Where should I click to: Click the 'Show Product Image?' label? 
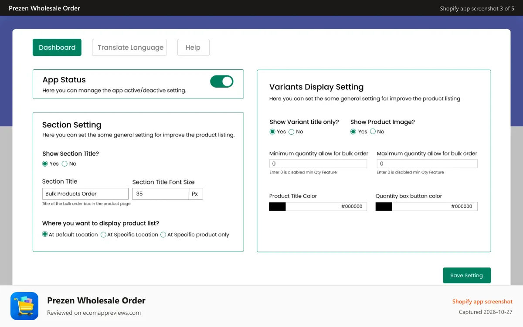[383, 122]
